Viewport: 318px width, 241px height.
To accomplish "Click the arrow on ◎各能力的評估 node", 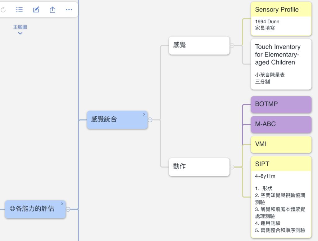I will pos(62,204).
